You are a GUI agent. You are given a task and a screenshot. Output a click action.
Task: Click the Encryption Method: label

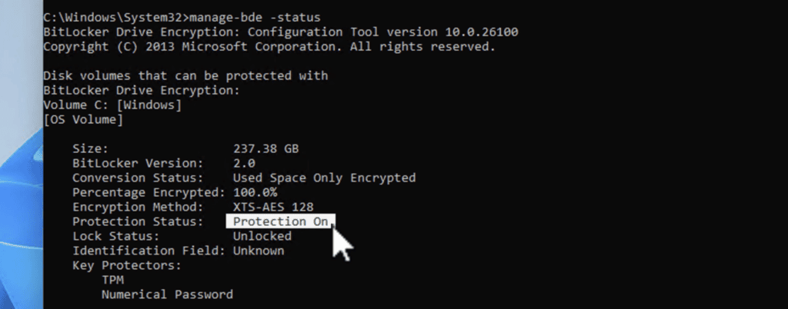pos(138,208)
